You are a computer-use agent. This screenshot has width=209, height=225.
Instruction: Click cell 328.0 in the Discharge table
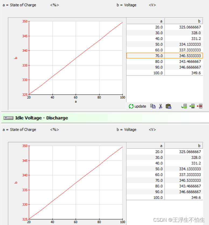(x=184, y=157)
